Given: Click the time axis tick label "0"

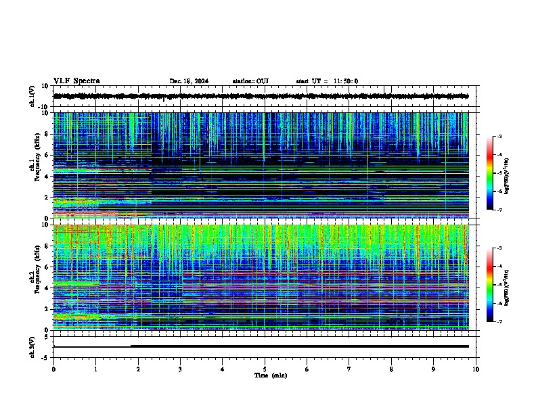Looking at the screenshot, I should pyautogui.click(x=53, y=369).
